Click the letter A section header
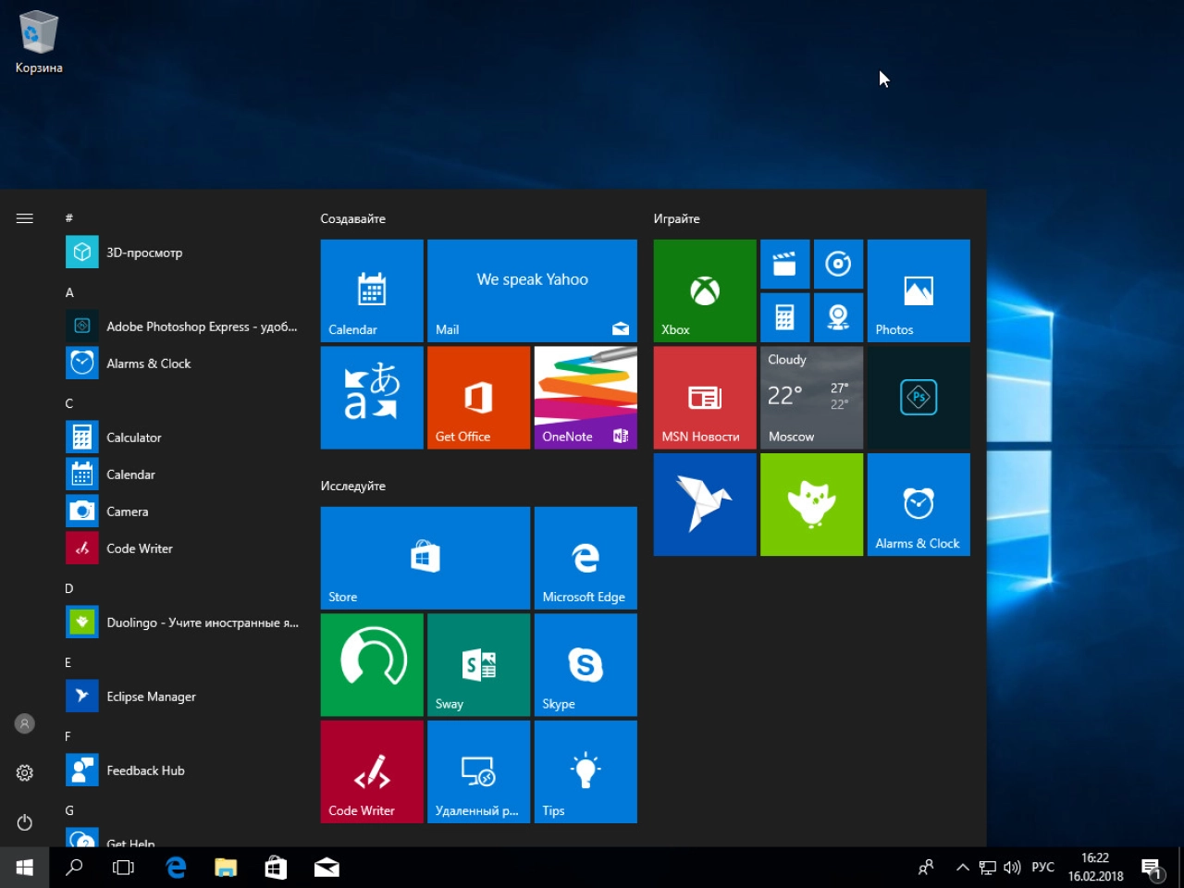This screenshot has width=1184, height=888. [68, 292]
